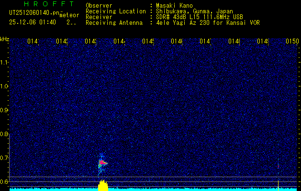Click the Receiving Location label

point(116,11)
